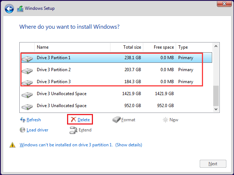Viewport: 234px width, 175px height.
Task: Click the yellow warning triangle icon
Action: tap(12, 145)
